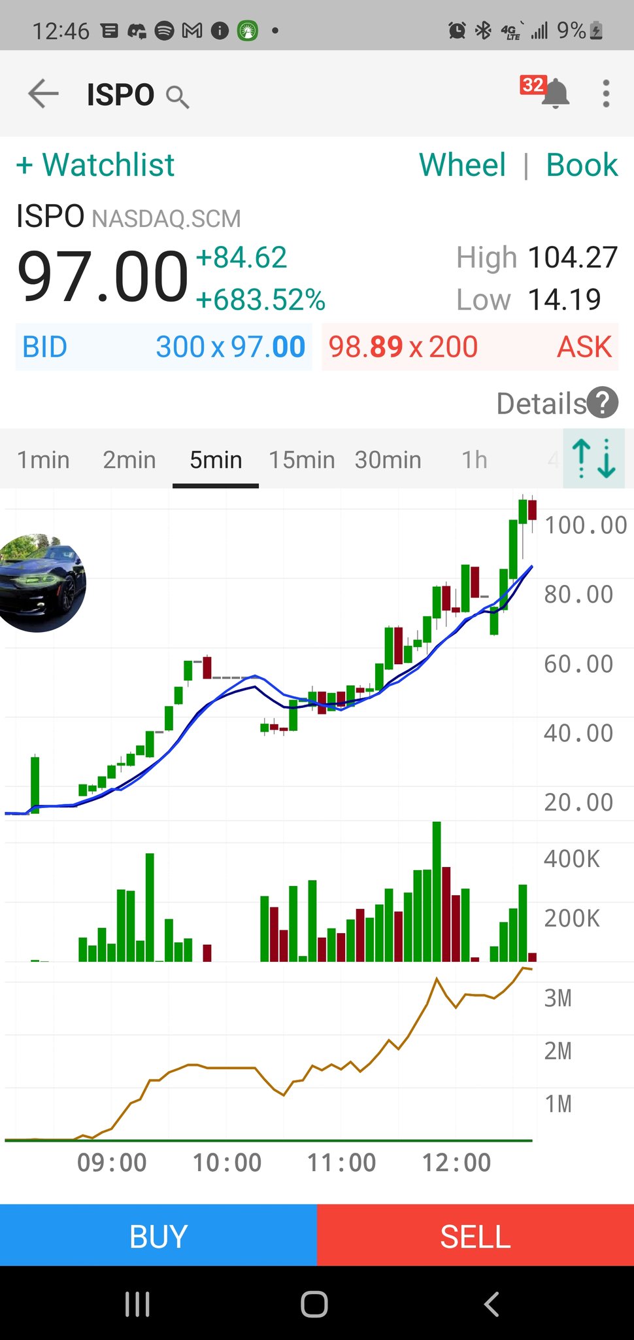Screen dimensions: 634x1340
Task: Tap the back arrow next to ISPO
Action: pyautogui.click(x=43, y=94)
